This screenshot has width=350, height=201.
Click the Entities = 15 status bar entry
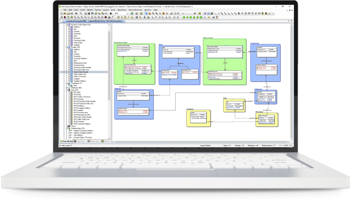[x=239, y=145]
